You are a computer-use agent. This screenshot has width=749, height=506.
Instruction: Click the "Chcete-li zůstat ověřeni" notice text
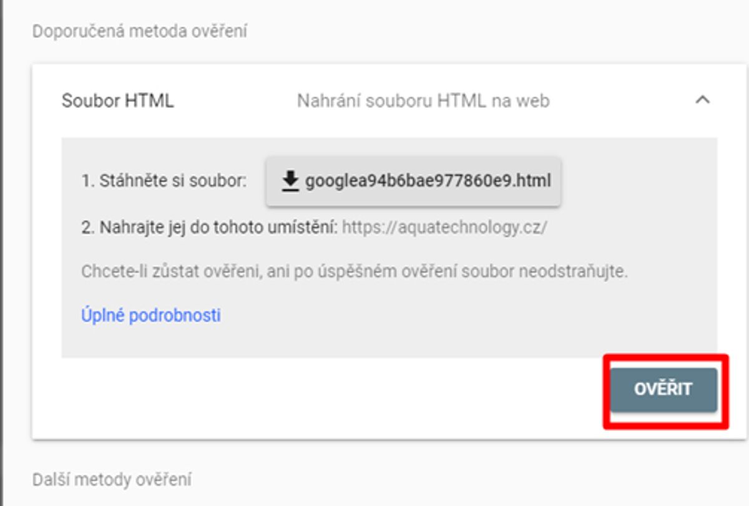pyautogui.click(x=354, y=272)
